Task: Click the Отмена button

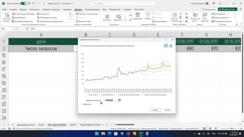Action: (x=167, y=110)
